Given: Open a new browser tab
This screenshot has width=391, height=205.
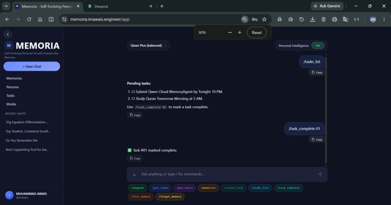Looking at the screenshot, I should click(x=162, y=6).
